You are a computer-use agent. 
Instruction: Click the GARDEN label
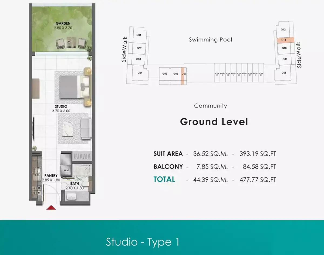(64, 23)
